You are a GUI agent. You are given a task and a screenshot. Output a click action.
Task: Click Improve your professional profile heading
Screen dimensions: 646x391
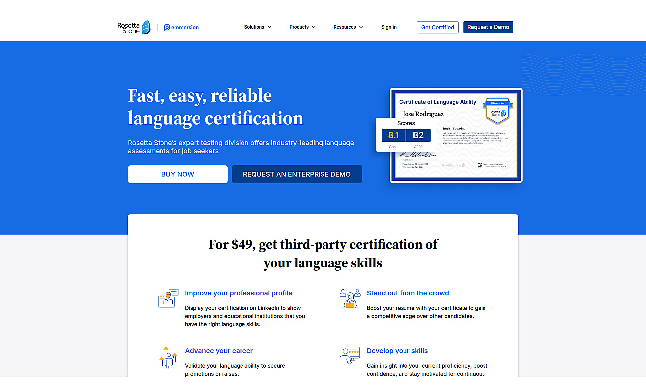[x=239, y=293]
